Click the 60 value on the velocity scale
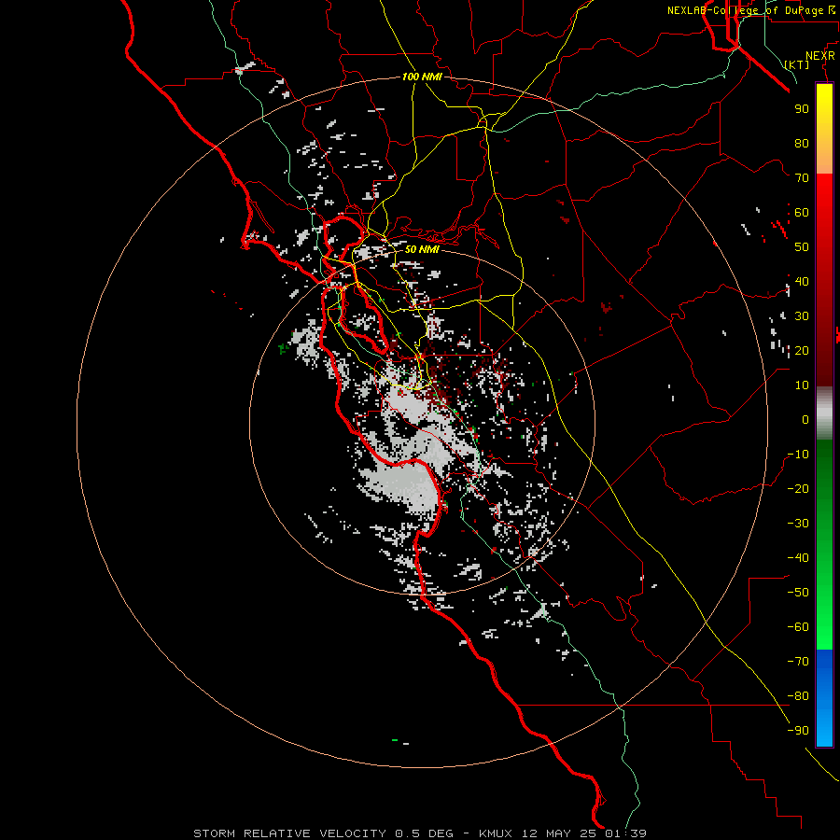 [x=802, y=213]
